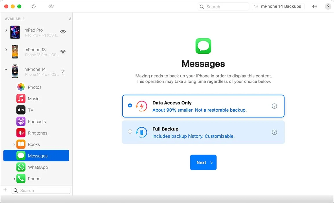
Task: Toggle the eye visibility icon in toolbar
Action: point(51,6)
